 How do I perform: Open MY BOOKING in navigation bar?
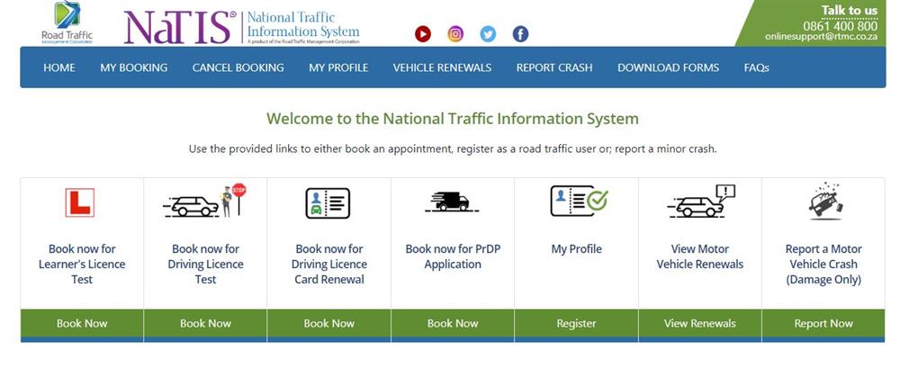134,67
